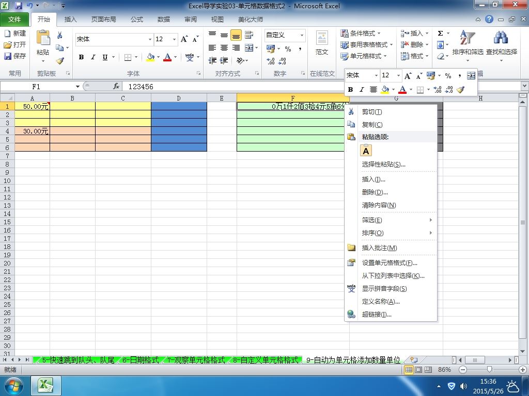Open the font size 12 dropdown in ribbon

tap(174, 39)
